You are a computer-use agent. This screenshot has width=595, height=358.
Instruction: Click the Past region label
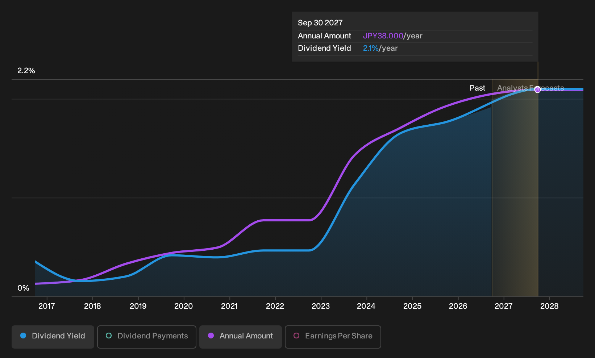[478, 88]
